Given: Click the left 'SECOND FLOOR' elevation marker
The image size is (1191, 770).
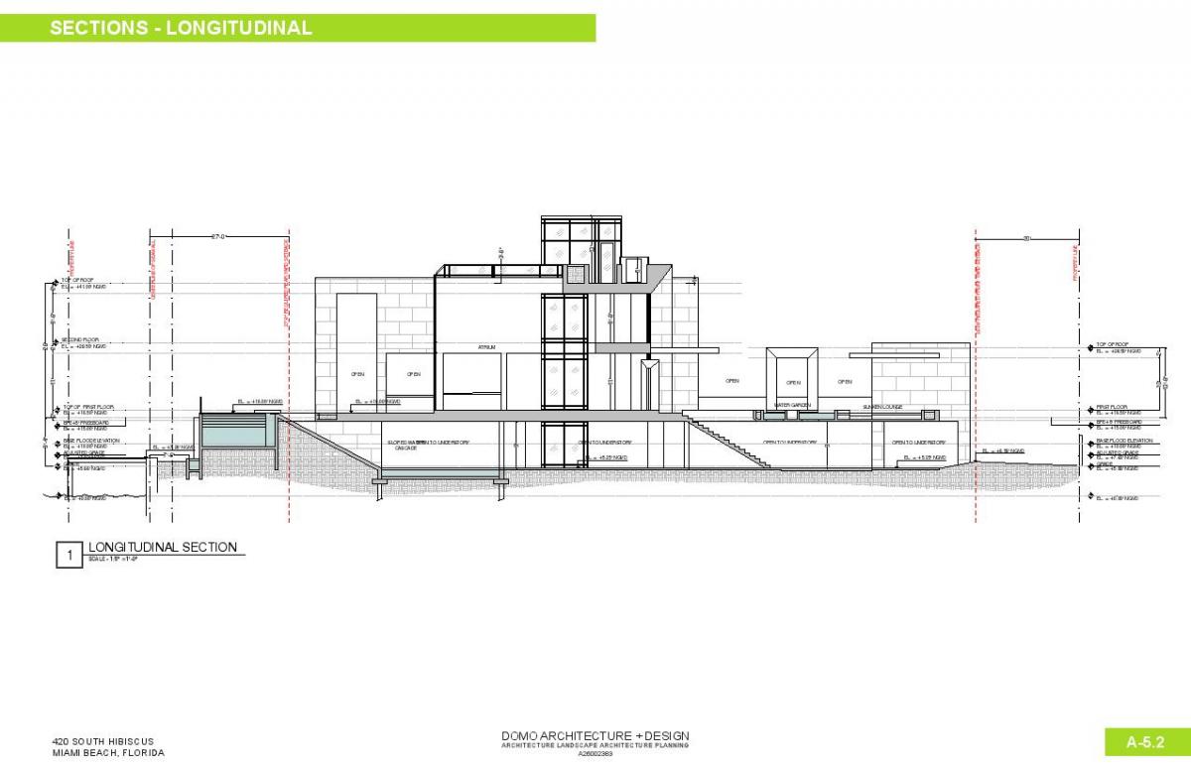Looking at the screenshot, I should point(81,340).
